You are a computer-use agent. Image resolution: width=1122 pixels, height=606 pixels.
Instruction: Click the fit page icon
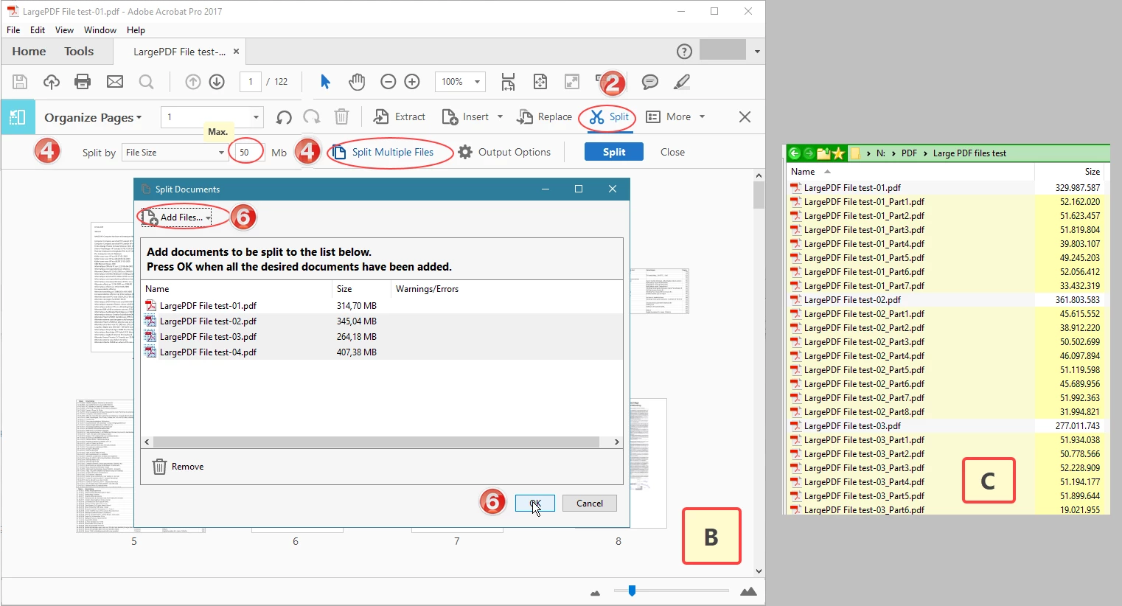(x=540, y=82)
